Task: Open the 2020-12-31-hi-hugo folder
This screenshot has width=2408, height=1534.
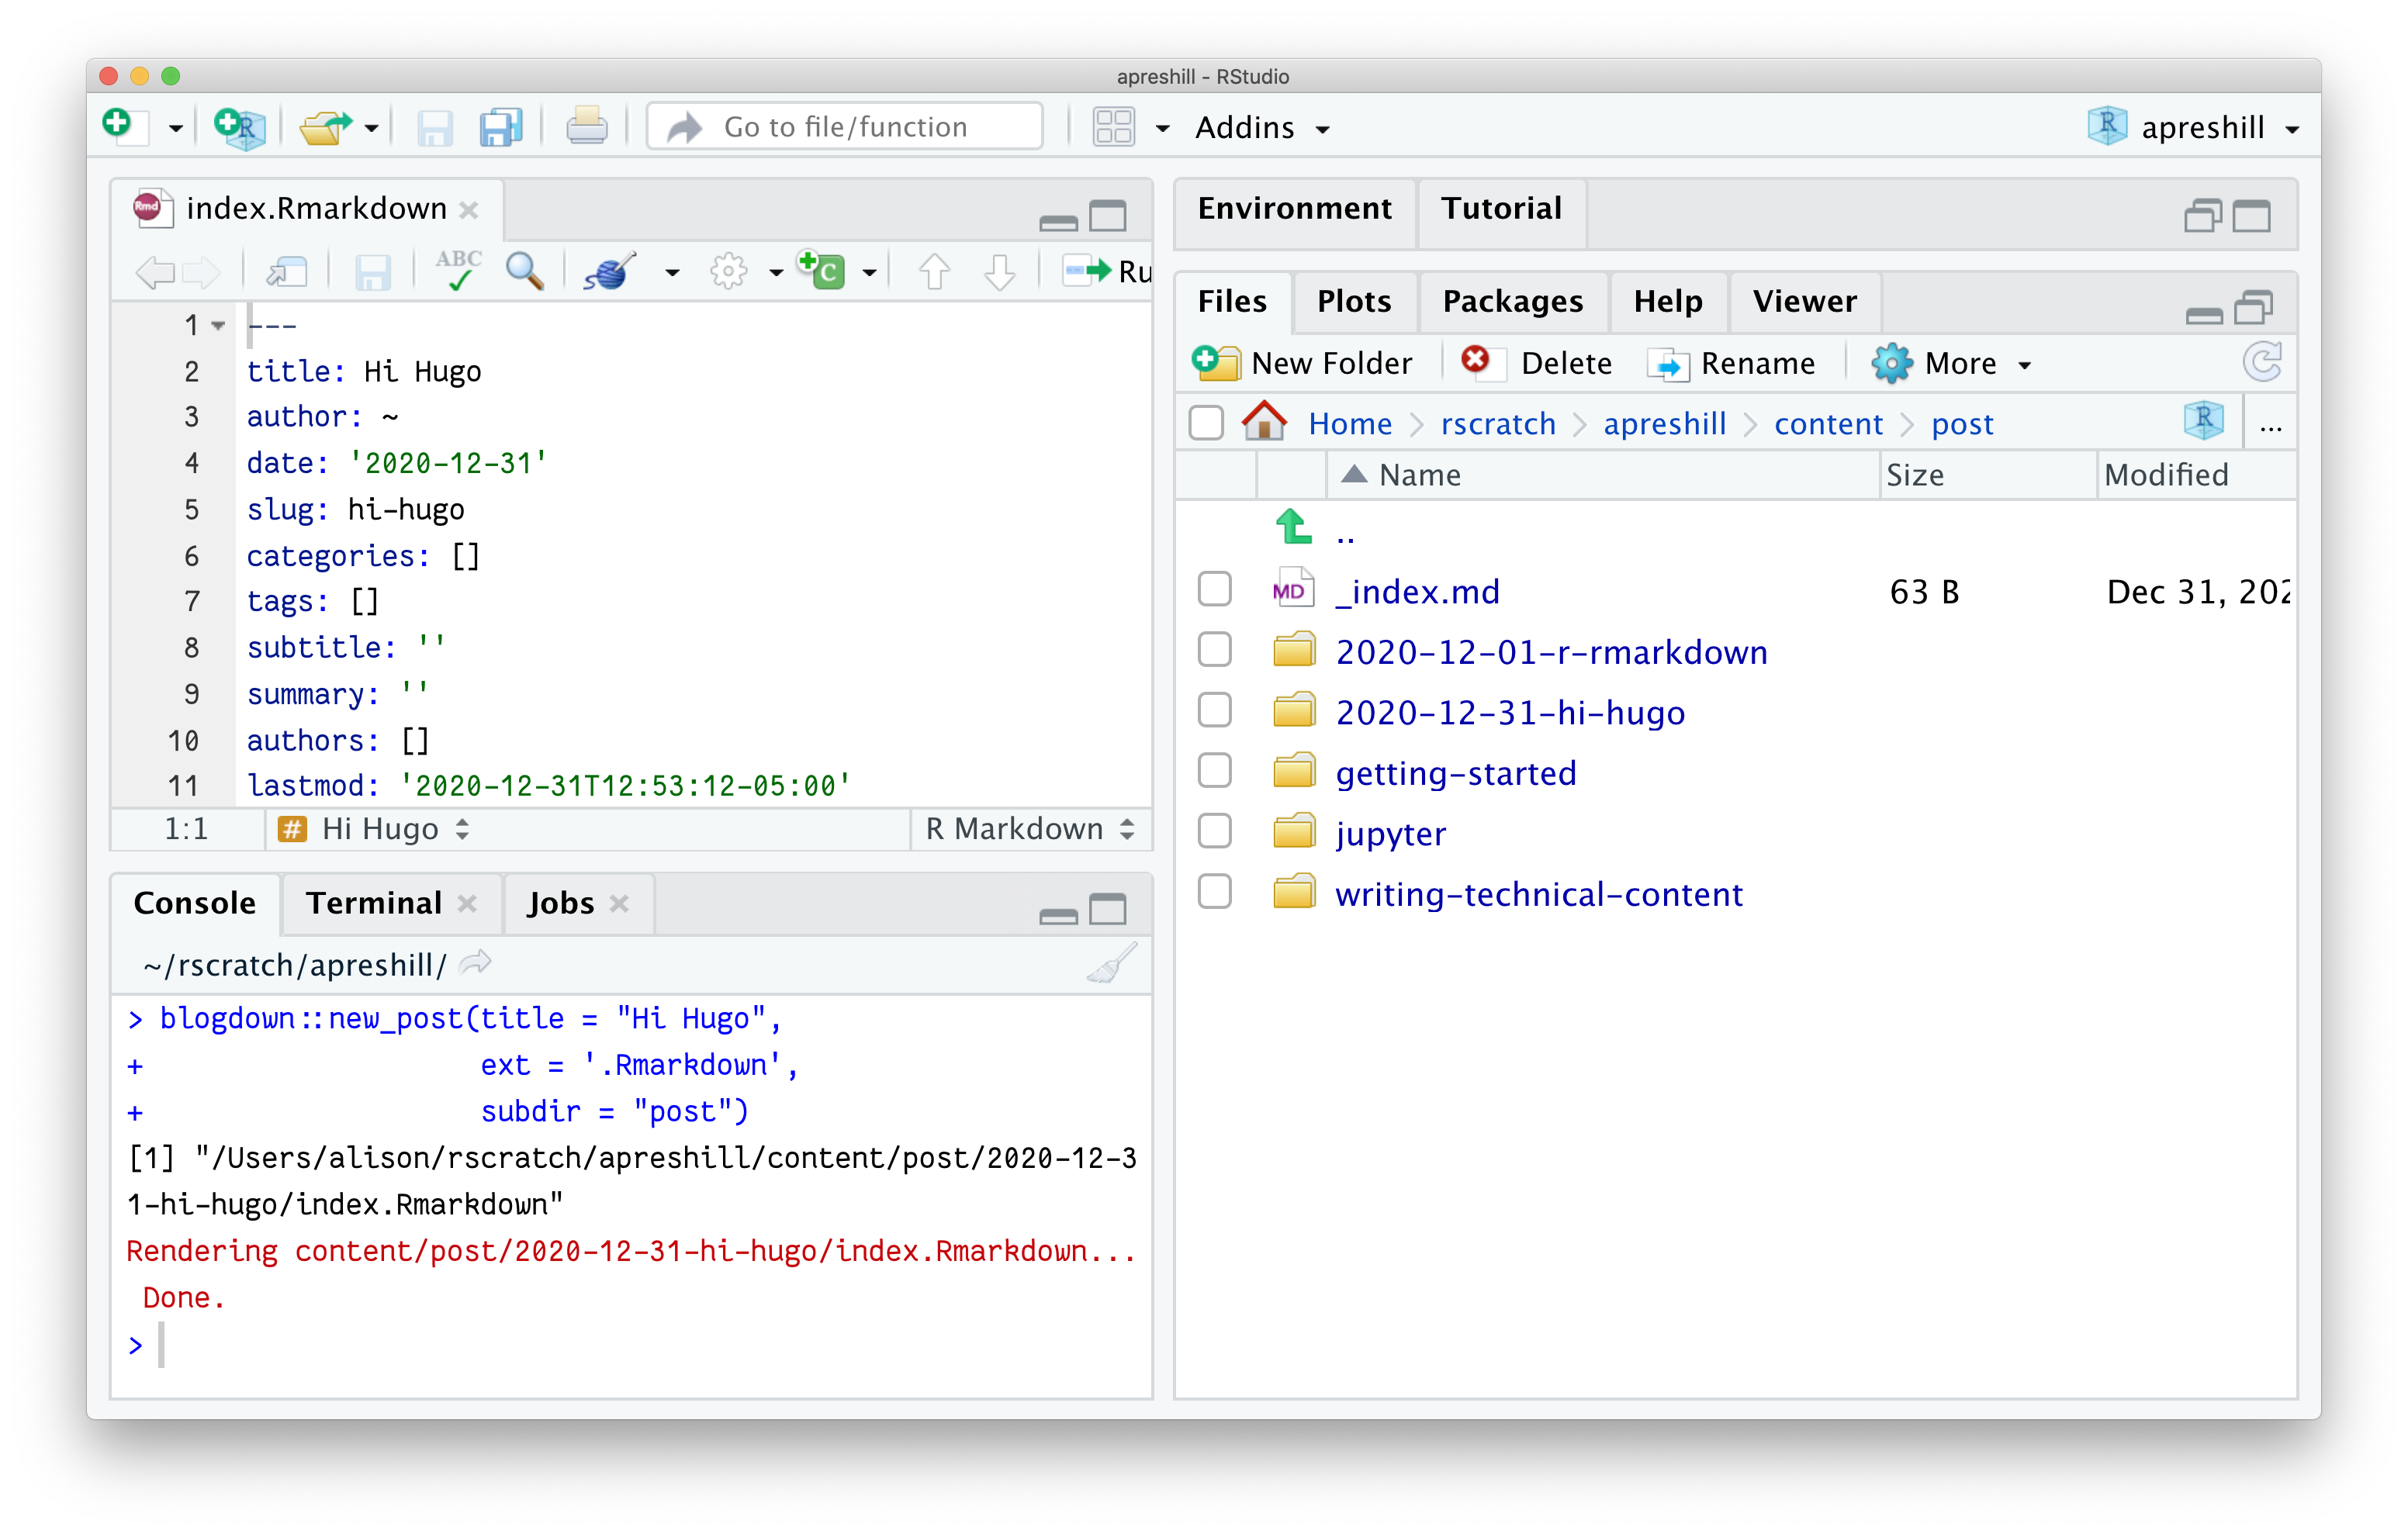Action: (x=1510, y=713)
